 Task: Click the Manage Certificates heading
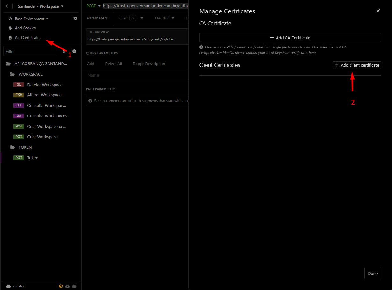pos(227,11)
